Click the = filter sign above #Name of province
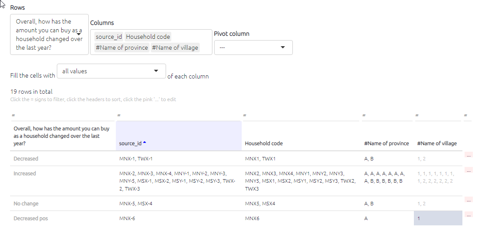This screenshot has height=238, width=479. [x=364, y=115]
